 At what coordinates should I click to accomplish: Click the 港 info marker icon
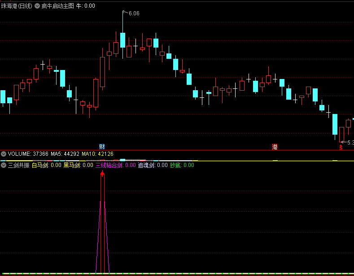pos(275,147)
